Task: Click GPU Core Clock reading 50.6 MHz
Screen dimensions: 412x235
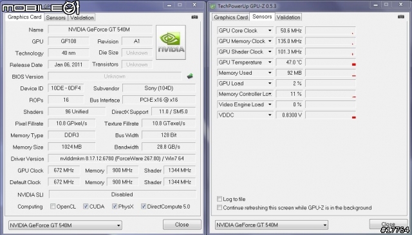Action: pyautogui.click(x=289, y=31)
